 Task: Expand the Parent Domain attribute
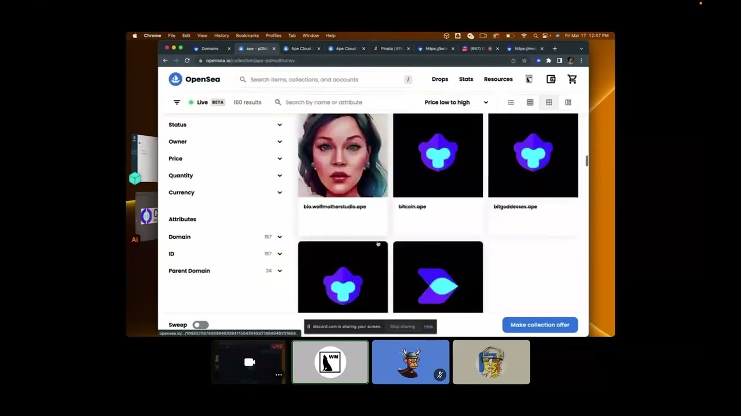(x=225, y=270)
